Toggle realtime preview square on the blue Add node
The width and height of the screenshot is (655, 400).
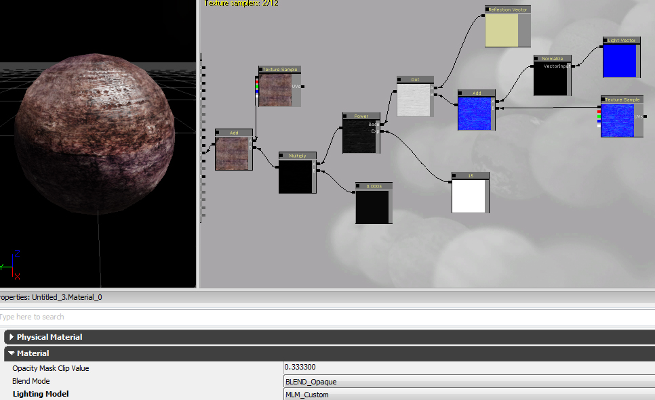click(x=460, y=93)
